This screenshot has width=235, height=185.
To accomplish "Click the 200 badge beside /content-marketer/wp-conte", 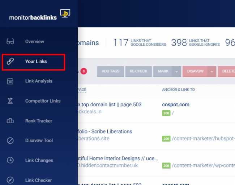I will 166,166.
